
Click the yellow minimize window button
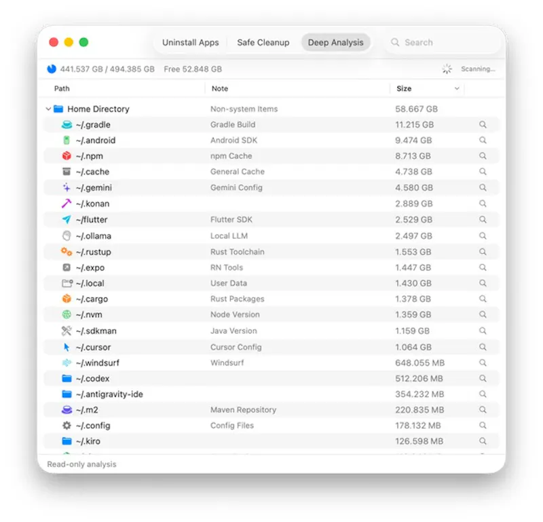(69, 42)
